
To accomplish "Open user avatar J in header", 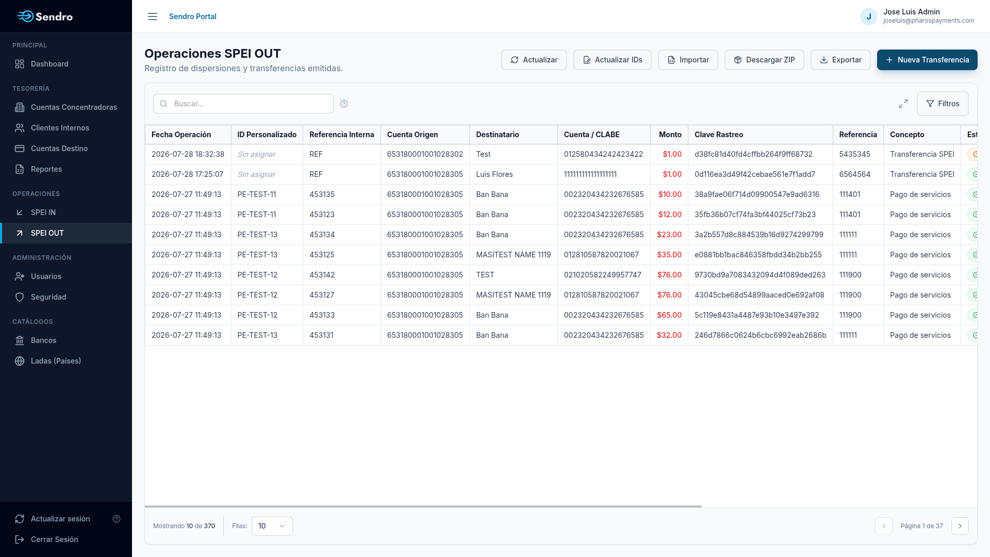I will pos(869,17).
